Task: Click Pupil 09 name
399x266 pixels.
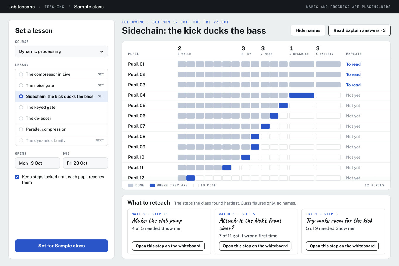Action: (x=137, y=147)
